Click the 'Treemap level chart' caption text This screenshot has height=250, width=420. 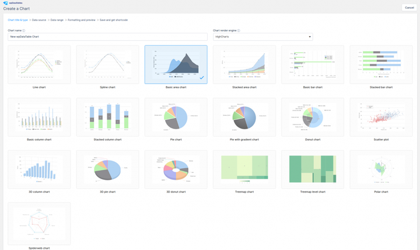(x=313, y=192)
